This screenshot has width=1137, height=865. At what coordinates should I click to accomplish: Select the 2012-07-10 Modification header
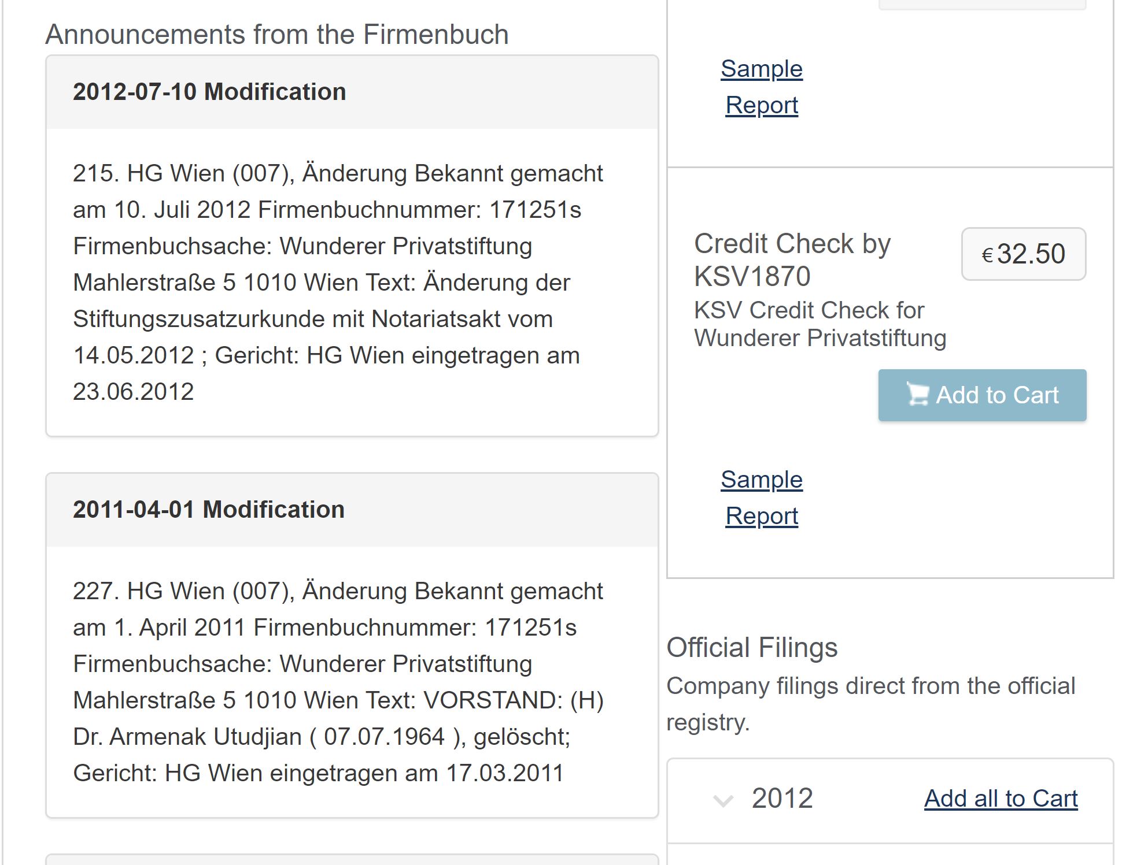[x=352, y=92]
